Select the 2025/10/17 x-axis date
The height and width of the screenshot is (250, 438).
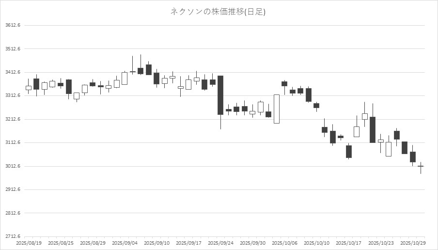[348, 243]
